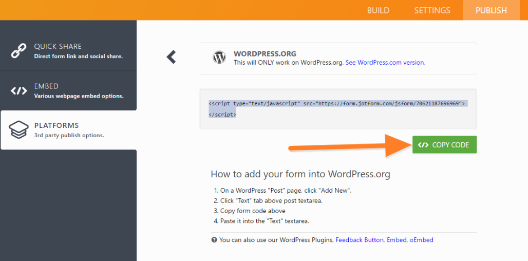The height and width of the screenshot is (261, 528).
Task: Switch to the BUILD tab
Action: [378, 10]
